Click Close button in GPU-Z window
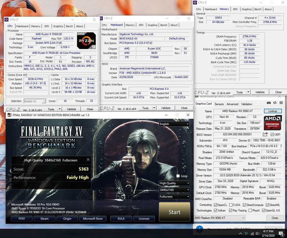Screen dimensions: 287x238 [274, 218]
